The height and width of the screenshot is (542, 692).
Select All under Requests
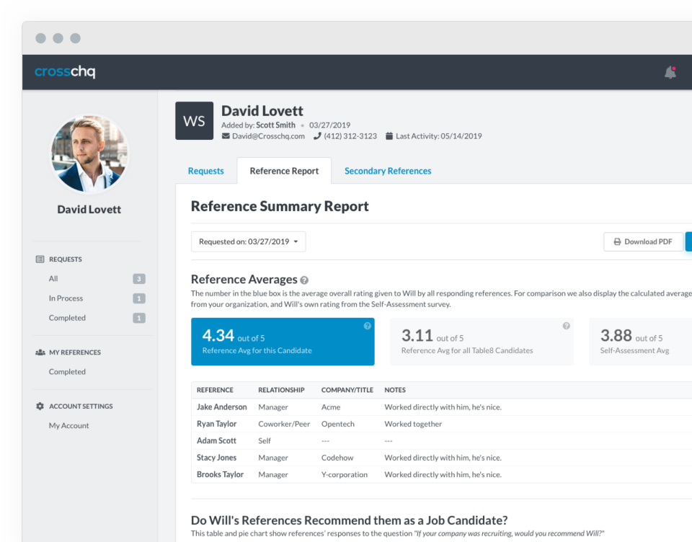(53, 279)
